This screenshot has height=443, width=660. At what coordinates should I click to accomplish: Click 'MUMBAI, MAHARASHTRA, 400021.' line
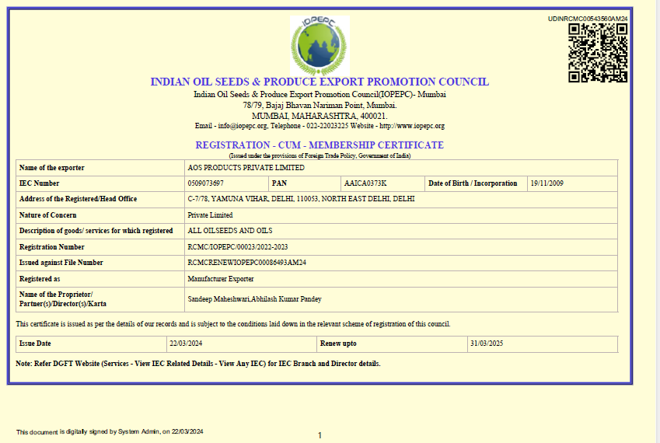point(320,116)
